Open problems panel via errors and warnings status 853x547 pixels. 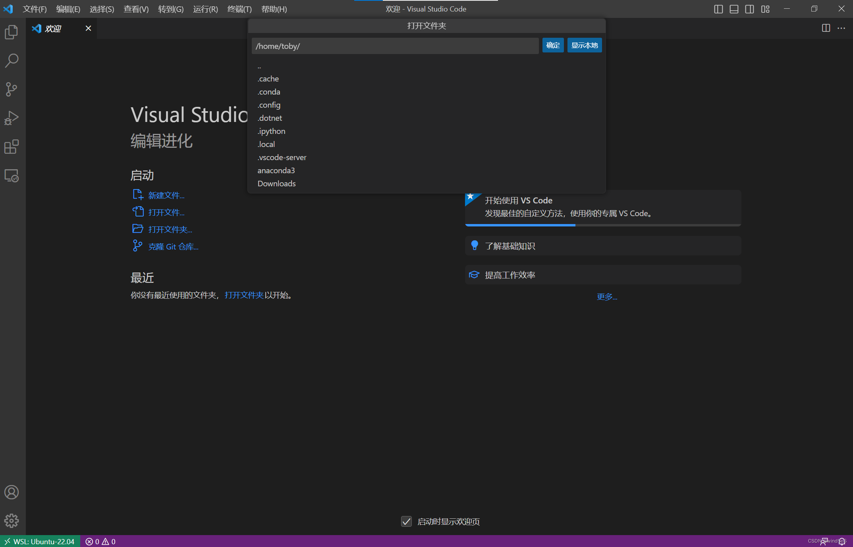click(x=100, y=541)
